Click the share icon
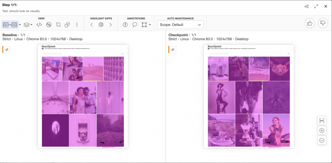This screenshot has height=163, width=332. 306,6
